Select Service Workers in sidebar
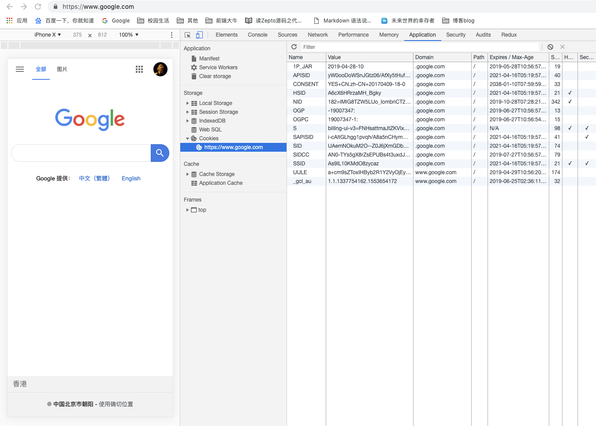Image resolution: width=596 pixels, height=426 pixels. 218,67
